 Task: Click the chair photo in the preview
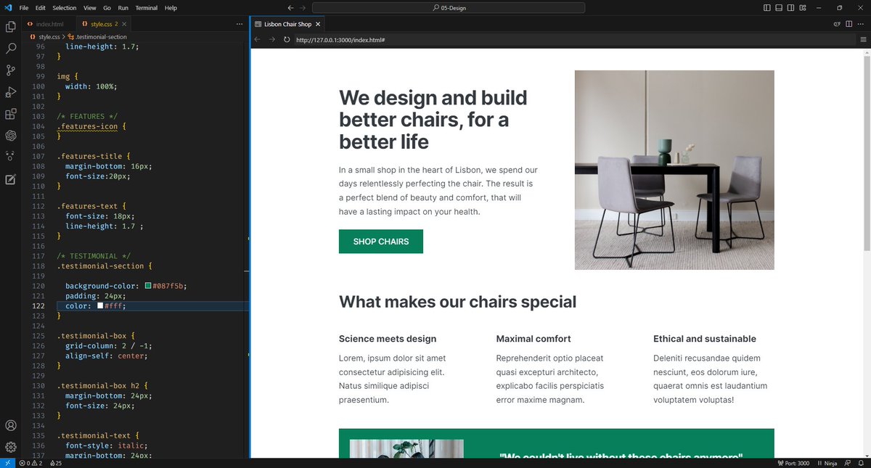pos(674,170)
